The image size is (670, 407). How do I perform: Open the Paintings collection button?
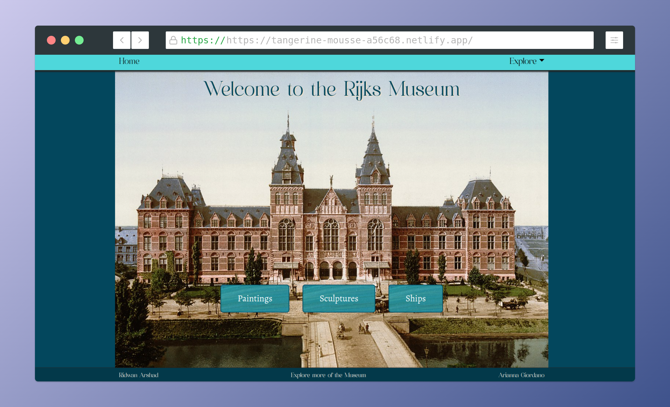(x=255, y=298)
